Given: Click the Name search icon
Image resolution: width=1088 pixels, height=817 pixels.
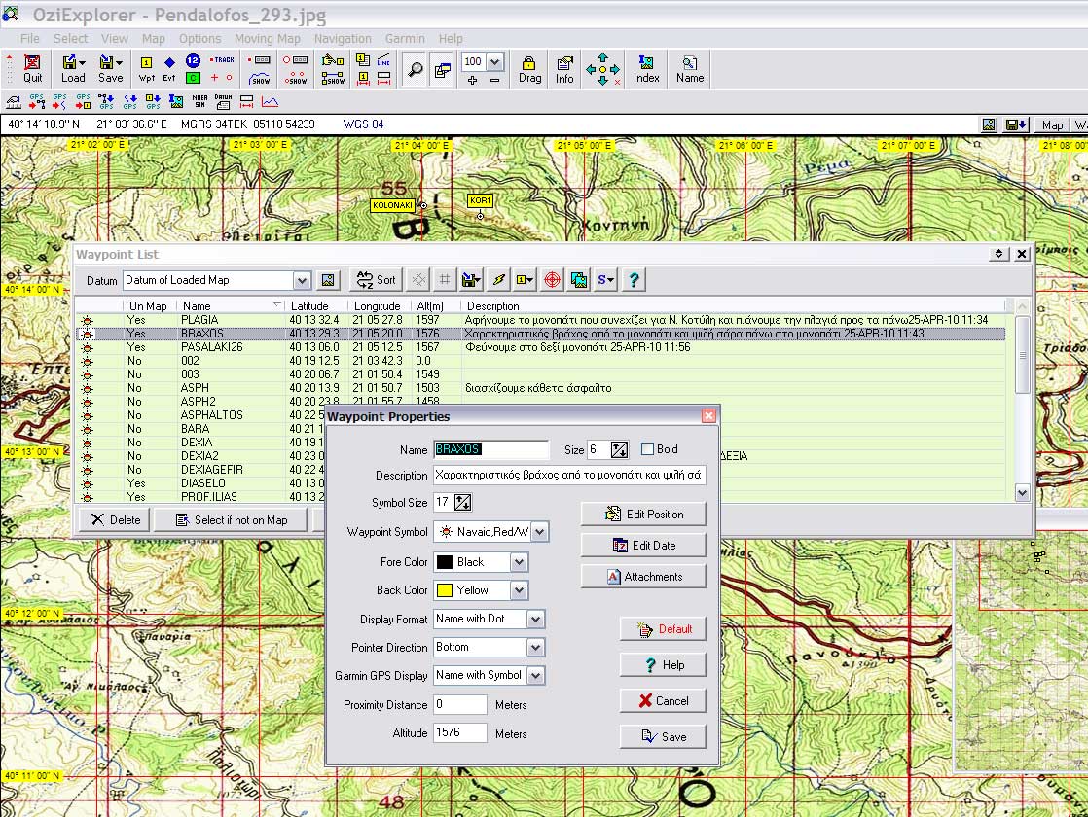Looking at the screenshot, I should 690,69.
